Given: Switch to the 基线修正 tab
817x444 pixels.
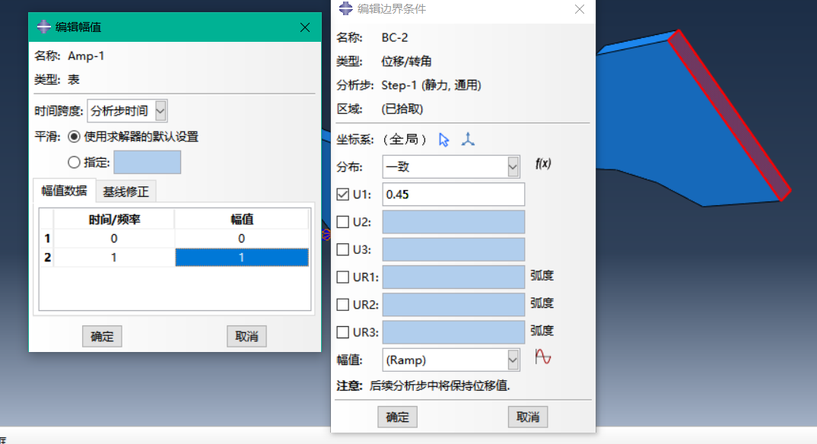Looking at the screenshot, I should pos(126,192).
